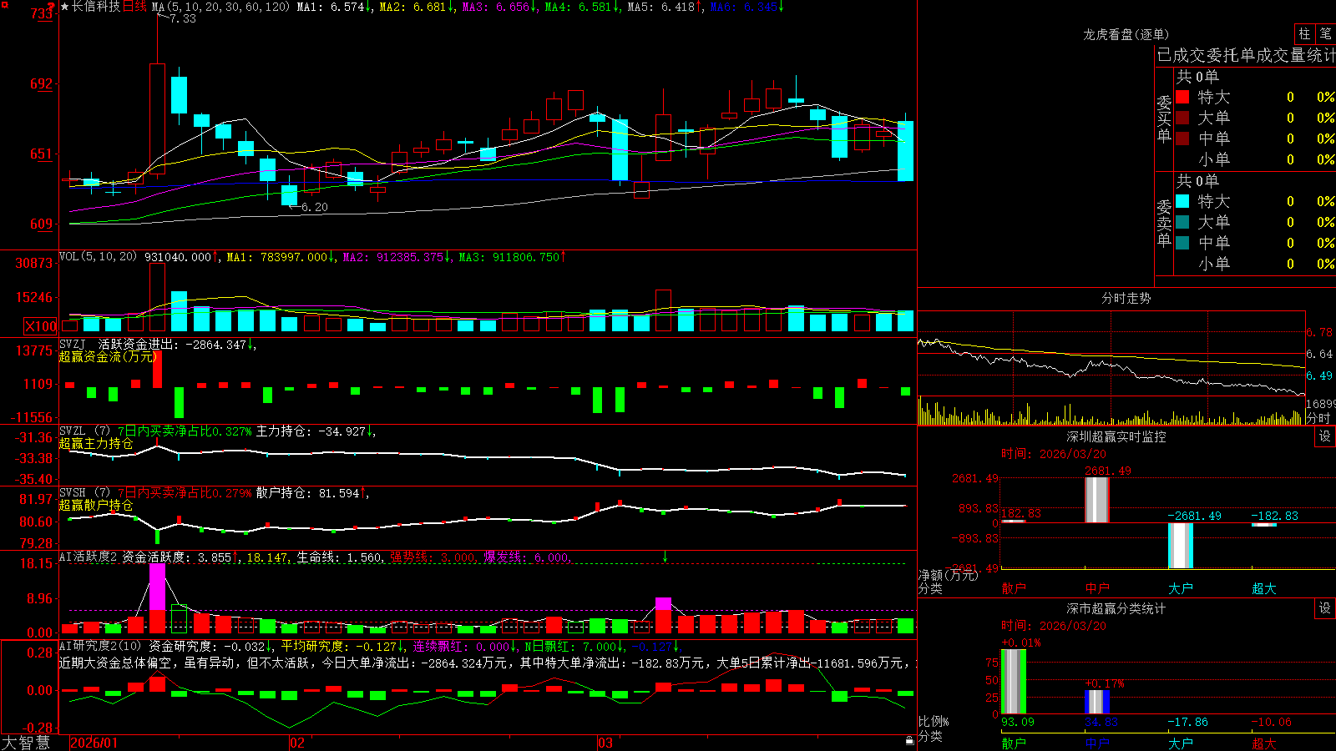Click the 大智慧 logo label

pos(26,743)
